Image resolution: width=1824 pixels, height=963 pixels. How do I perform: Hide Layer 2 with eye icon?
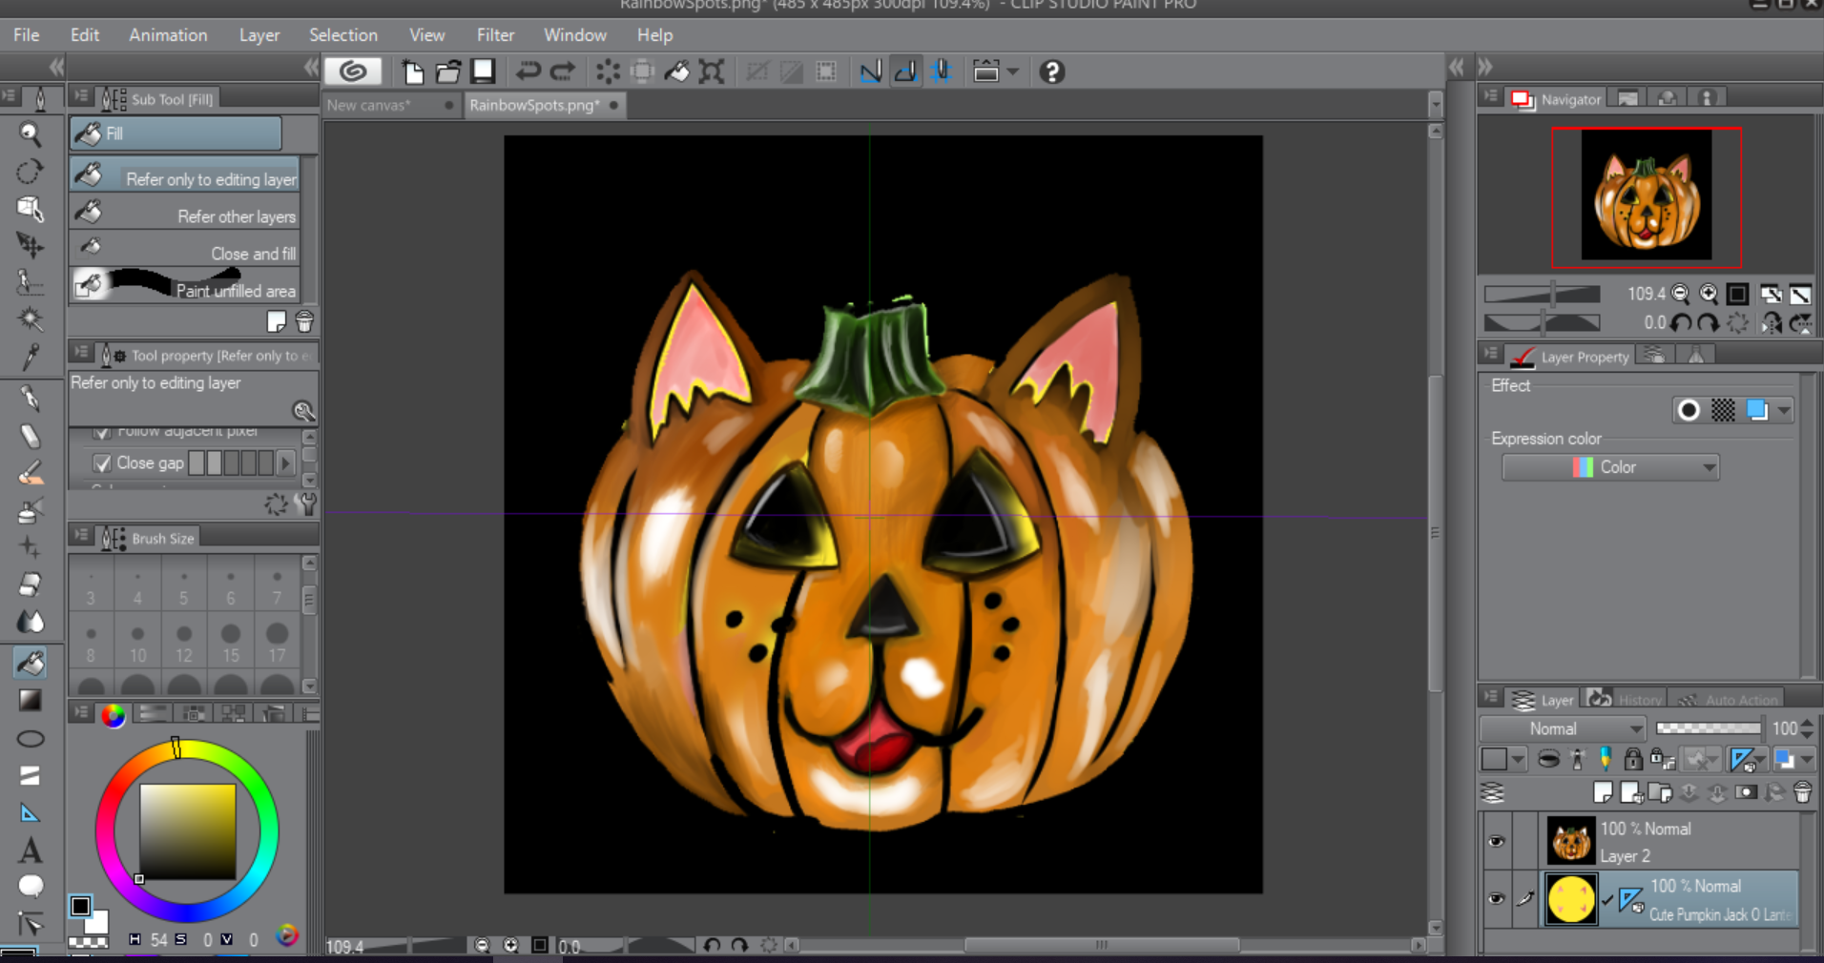click(1496, 841)
